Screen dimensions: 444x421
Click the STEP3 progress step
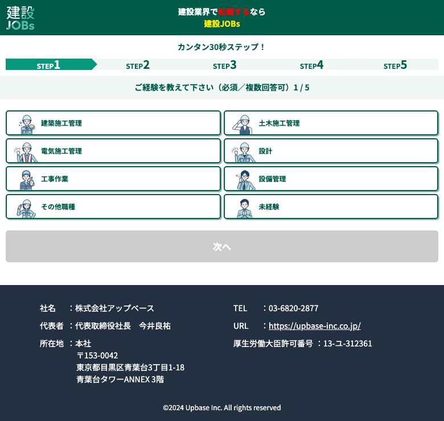coord(224,65)
